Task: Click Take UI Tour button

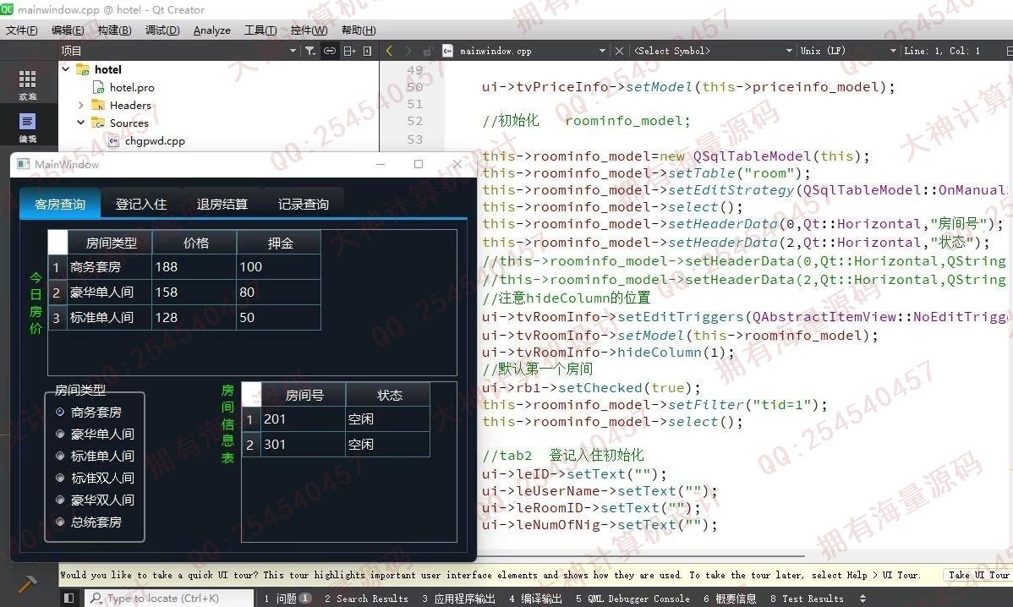Action: [x=977, y=576]
